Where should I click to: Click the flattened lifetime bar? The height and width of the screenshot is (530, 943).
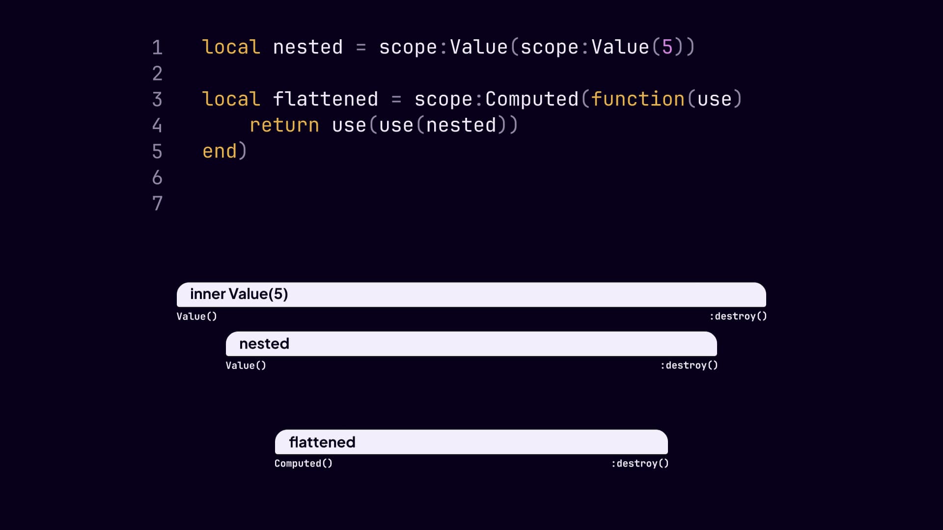(471, 442)
